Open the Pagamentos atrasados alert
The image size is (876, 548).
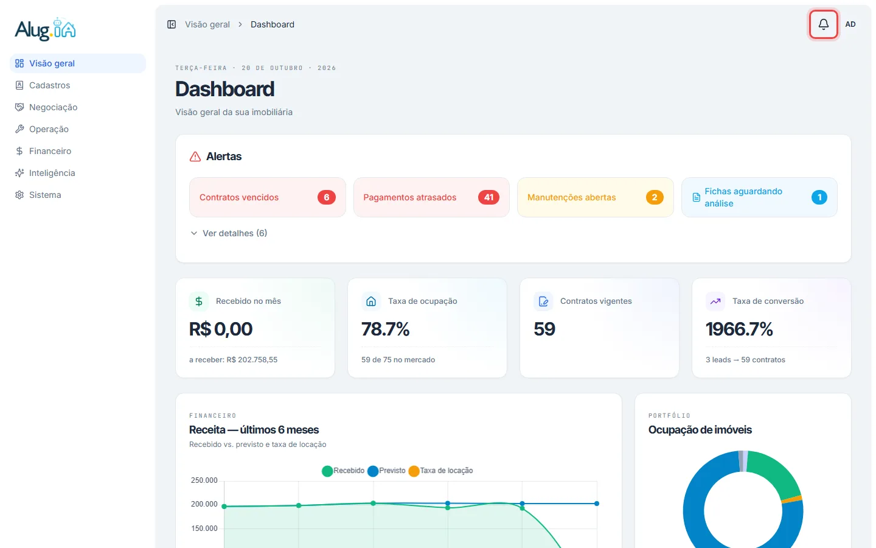(431, 197)
